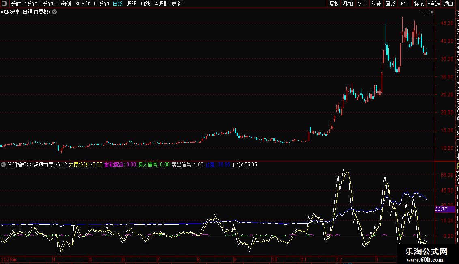The height and width of the screenshot is (264, 459).
Task: Toggle the side panel icon in chart corner
Action: 431,12
